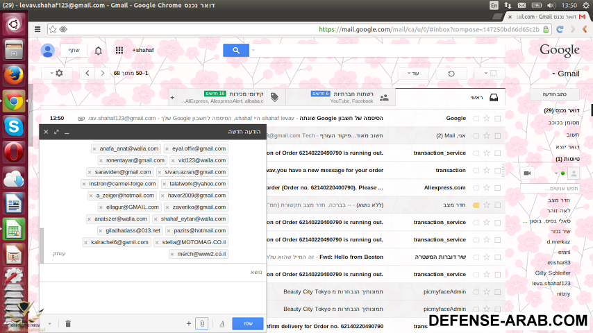This screenshot has height=333, width=593.
Task: Refresh the inbox list
Action: (x=451, y=73)
